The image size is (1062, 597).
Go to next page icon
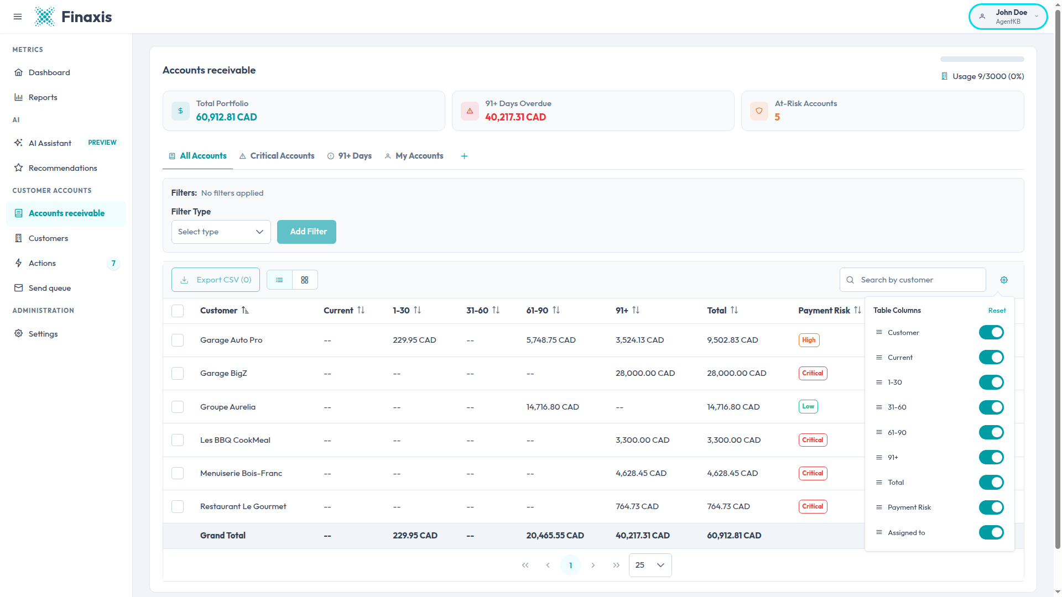[x=593, y=565]
